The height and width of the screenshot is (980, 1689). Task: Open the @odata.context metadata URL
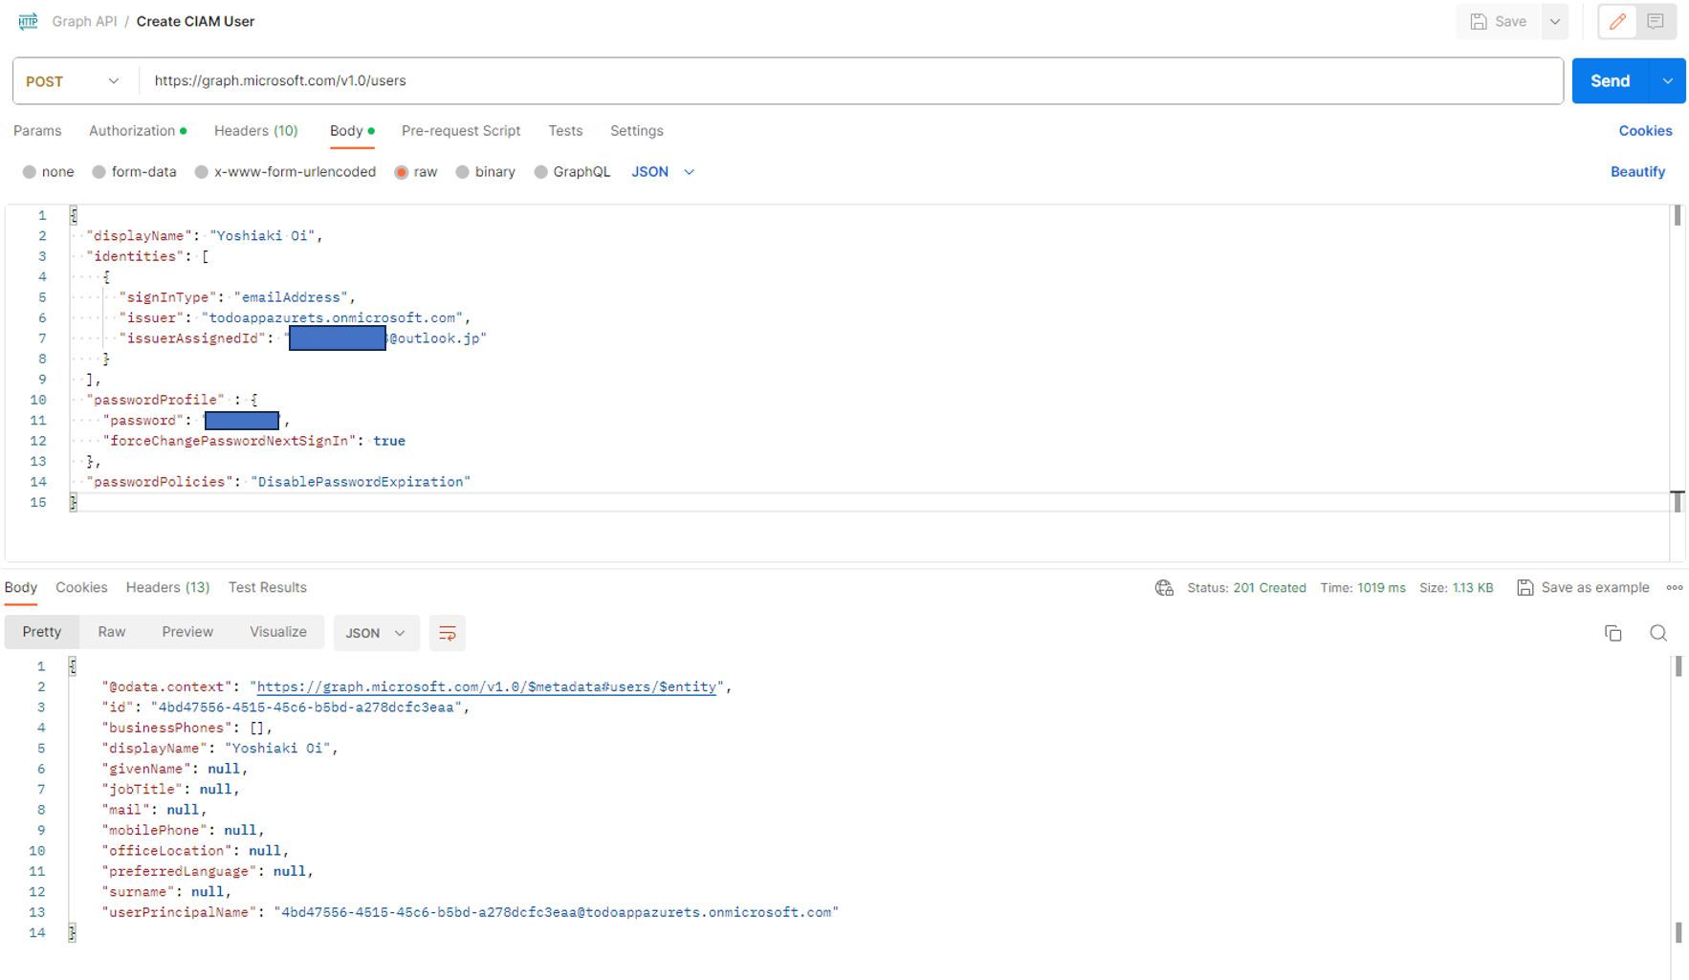[x=487, y=686]
